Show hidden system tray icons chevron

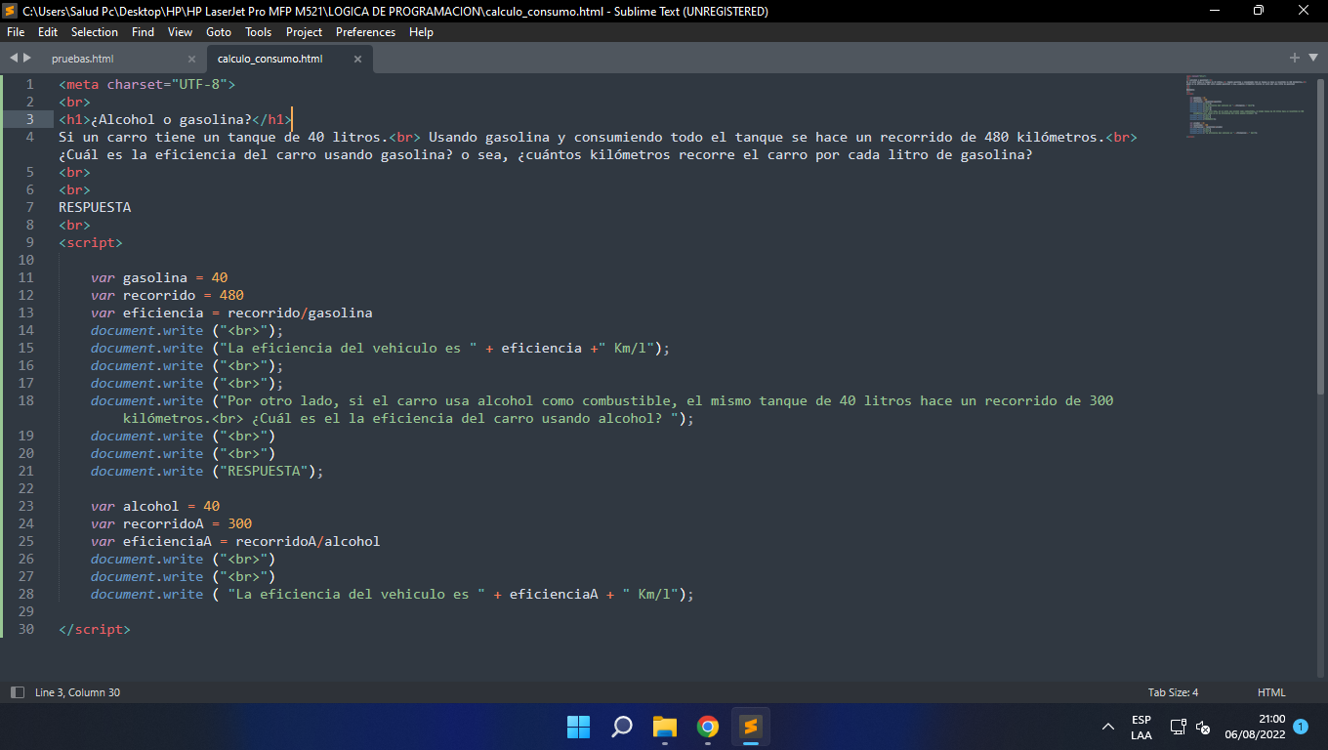tap(1108, 727)
